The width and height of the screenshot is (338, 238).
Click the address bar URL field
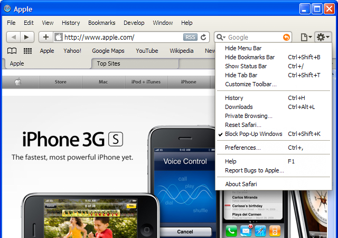point(123,37)
